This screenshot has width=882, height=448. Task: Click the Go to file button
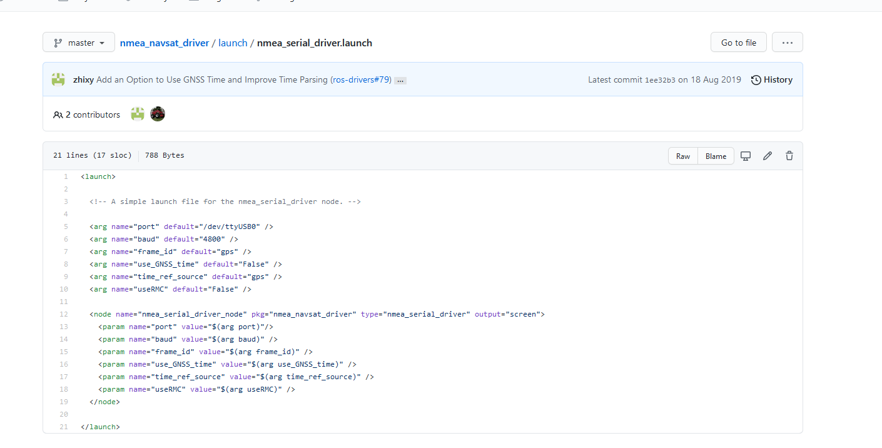(738, 43)
